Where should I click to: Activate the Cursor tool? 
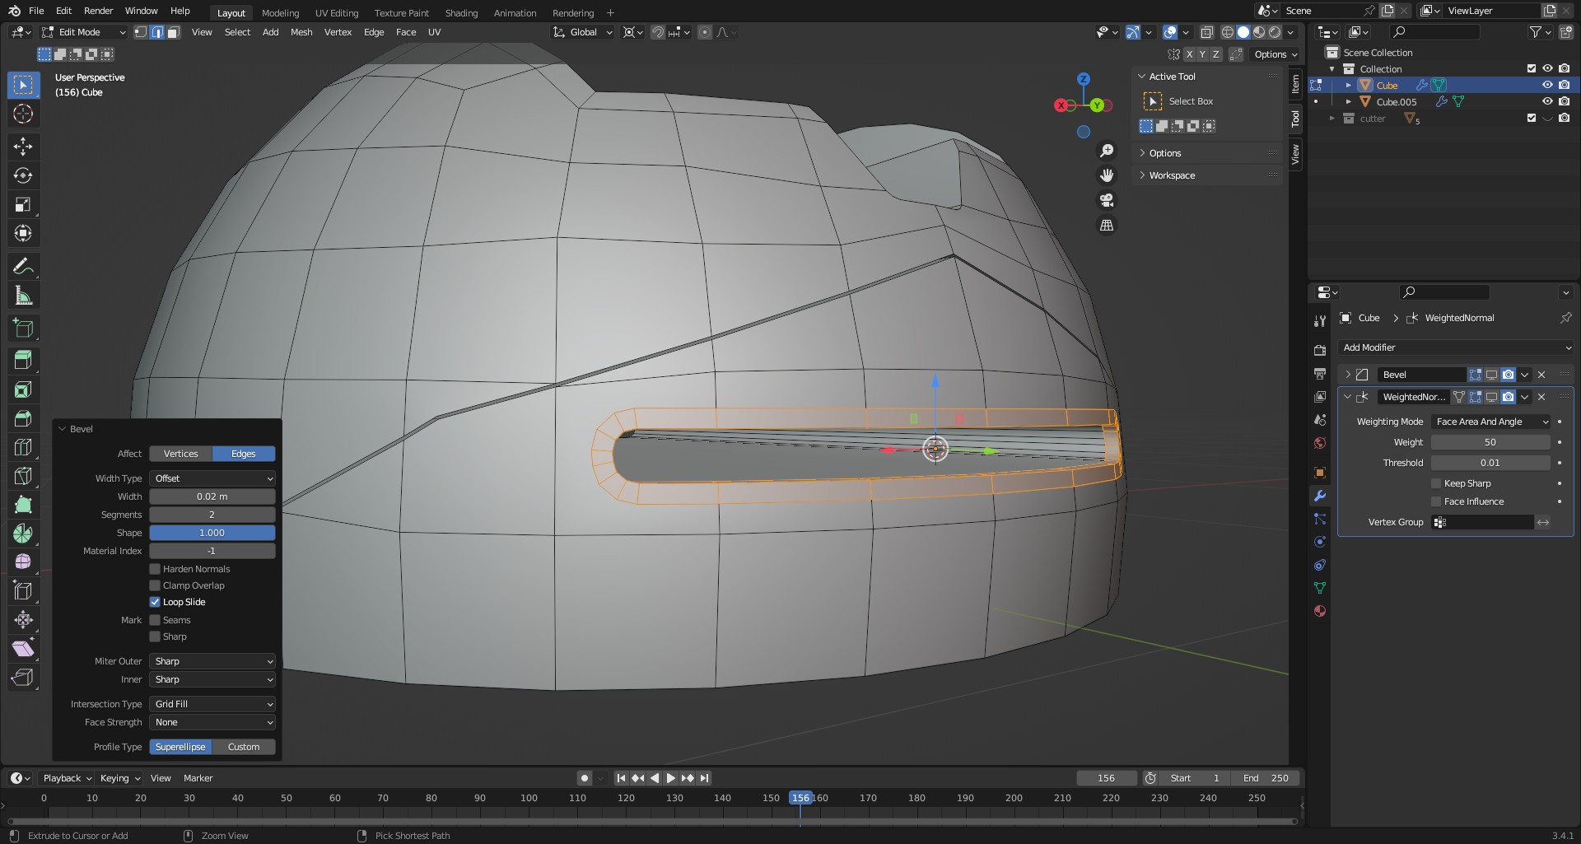click(23, 114)
